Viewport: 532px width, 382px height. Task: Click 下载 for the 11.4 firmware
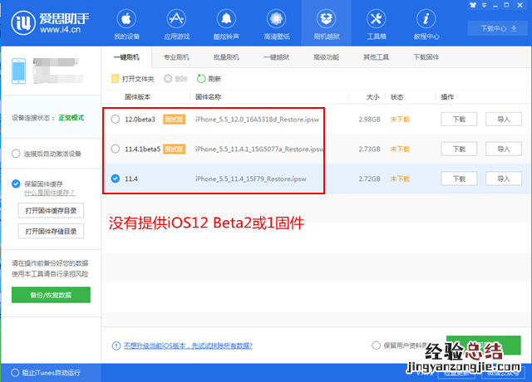click(459, 179)
